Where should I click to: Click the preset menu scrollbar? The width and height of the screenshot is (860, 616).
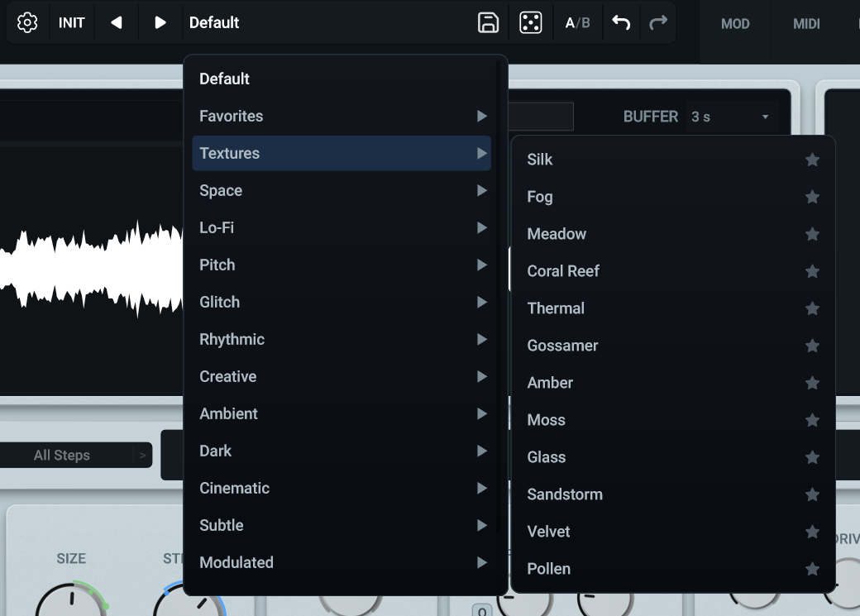[498, 296]
